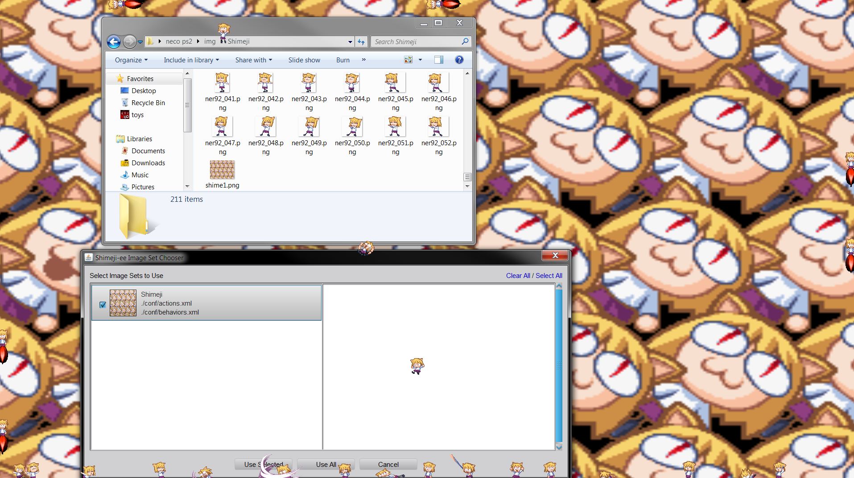Viewport: 854px width, 478px height.
Task: Select the ner92_052.png file icon
Action: tap(438, 127)
